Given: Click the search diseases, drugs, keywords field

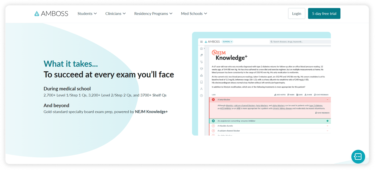Looking at the screenshot, I should click(300, 42).
